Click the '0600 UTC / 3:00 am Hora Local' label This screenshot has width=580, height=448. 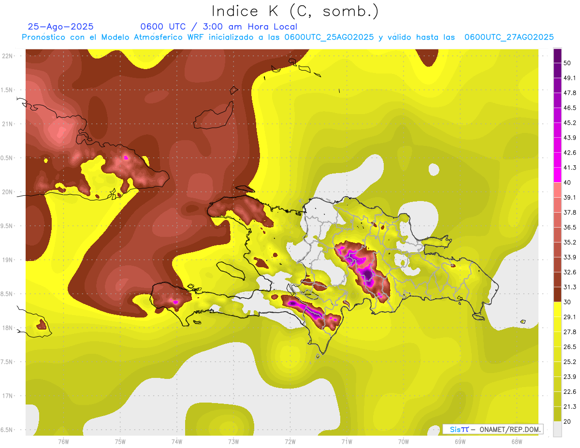pyautogui.click(x=218, y=27)
